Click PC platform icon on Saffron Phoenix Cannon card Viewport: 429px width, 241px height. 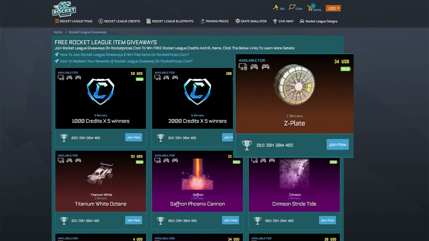(x=158, y=160)
